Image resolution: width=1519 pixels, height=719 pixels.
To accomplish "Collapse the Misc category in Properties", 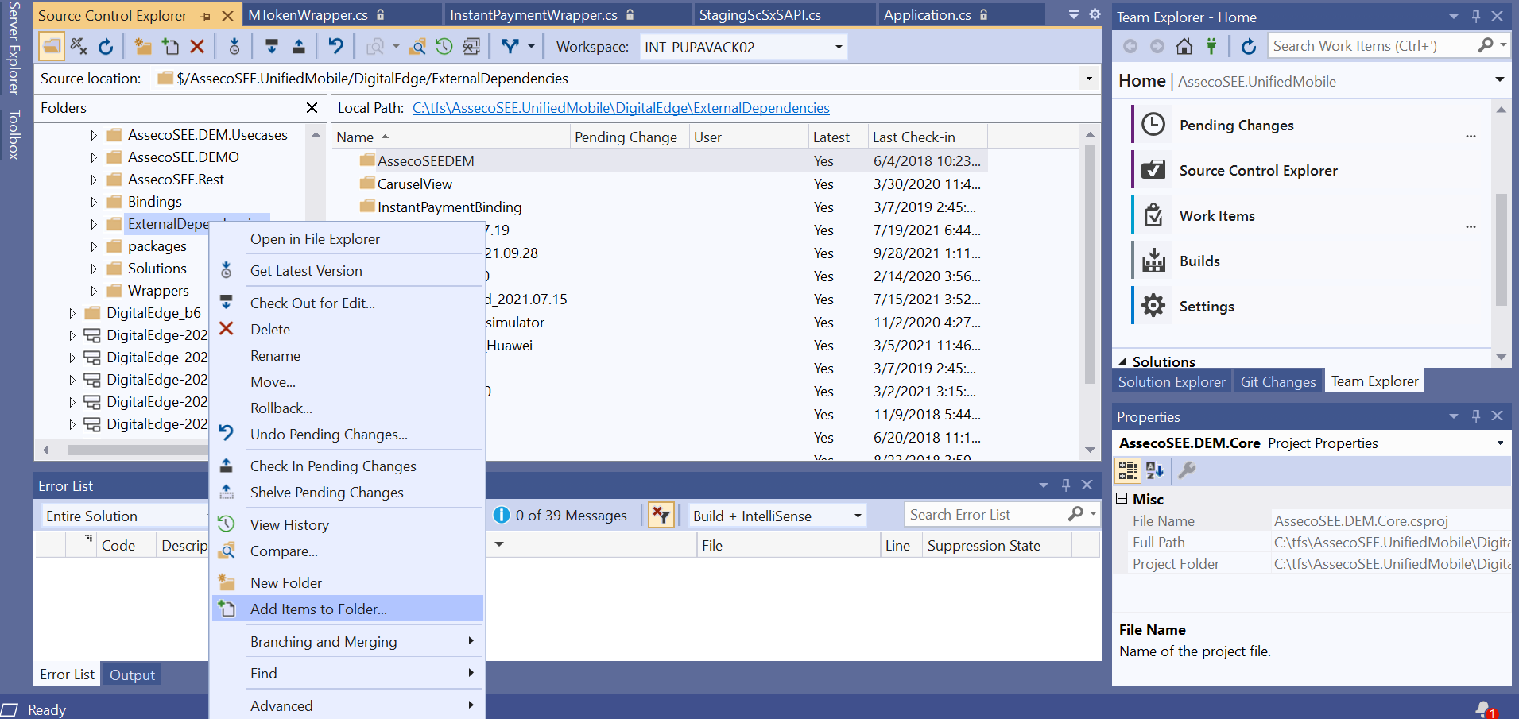I will point(1122,499).
